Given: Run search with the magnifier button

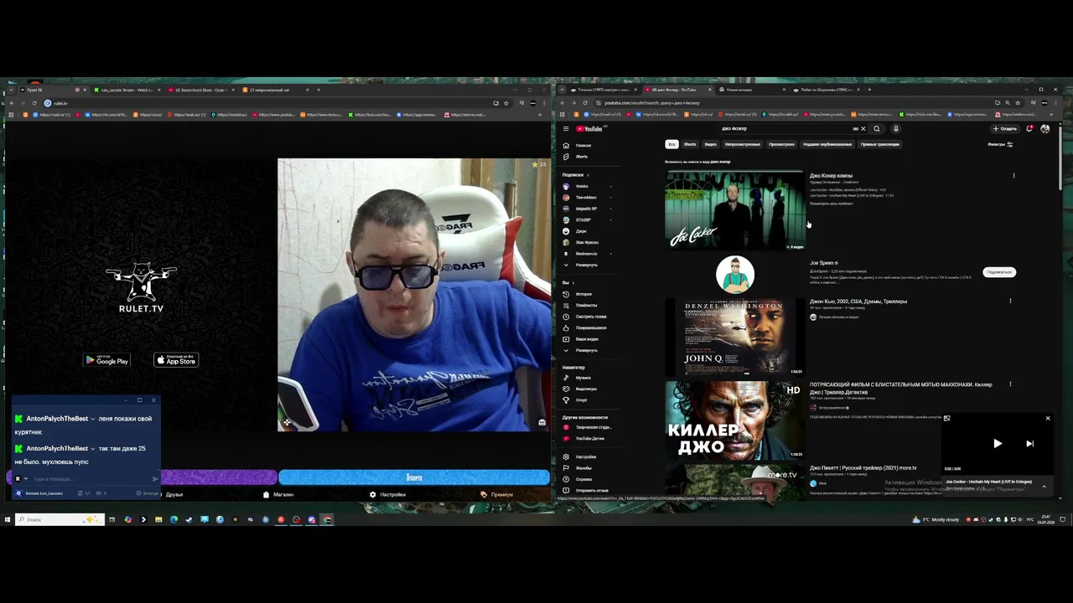Looking at the screenshot, I should [x=877, y=129].
